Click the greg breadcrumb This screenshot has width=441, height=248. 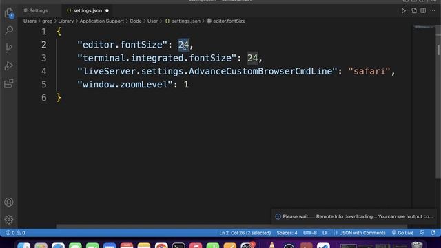(48, 21)
